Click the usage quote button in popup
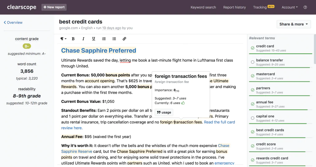Image resolution: width=316 pixels, height=167 pixels. point(164,112)
